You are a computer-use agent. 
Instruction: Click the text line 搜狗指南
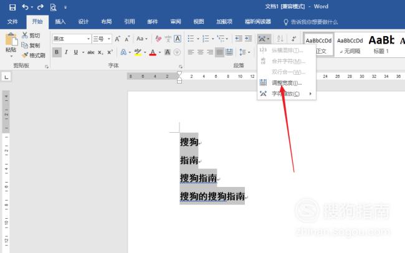click(x=198, y=178)
